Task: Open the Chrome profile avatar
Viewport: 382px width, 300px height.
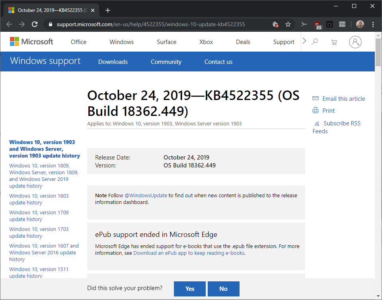Action: point(360,24)
